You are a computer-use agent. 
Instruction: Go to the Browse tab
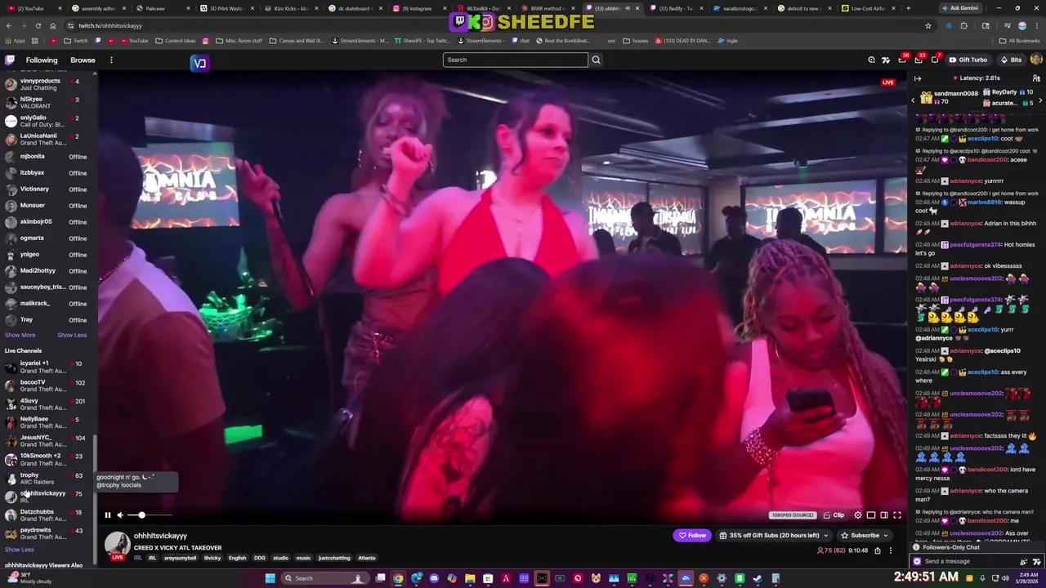83,60
